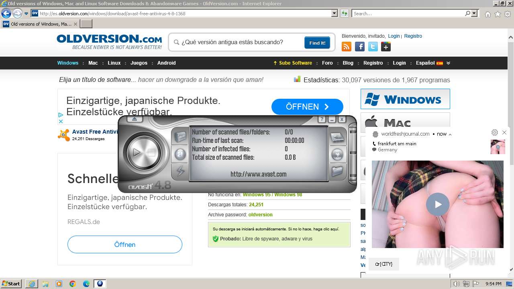Launch Chrome from the taskbar

72,284
